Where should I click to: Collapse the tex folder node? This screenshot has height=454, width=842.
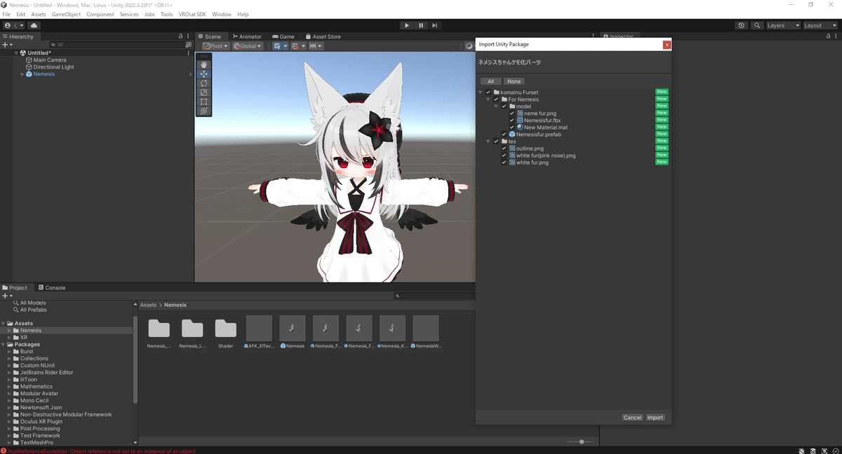coord(488,142)
